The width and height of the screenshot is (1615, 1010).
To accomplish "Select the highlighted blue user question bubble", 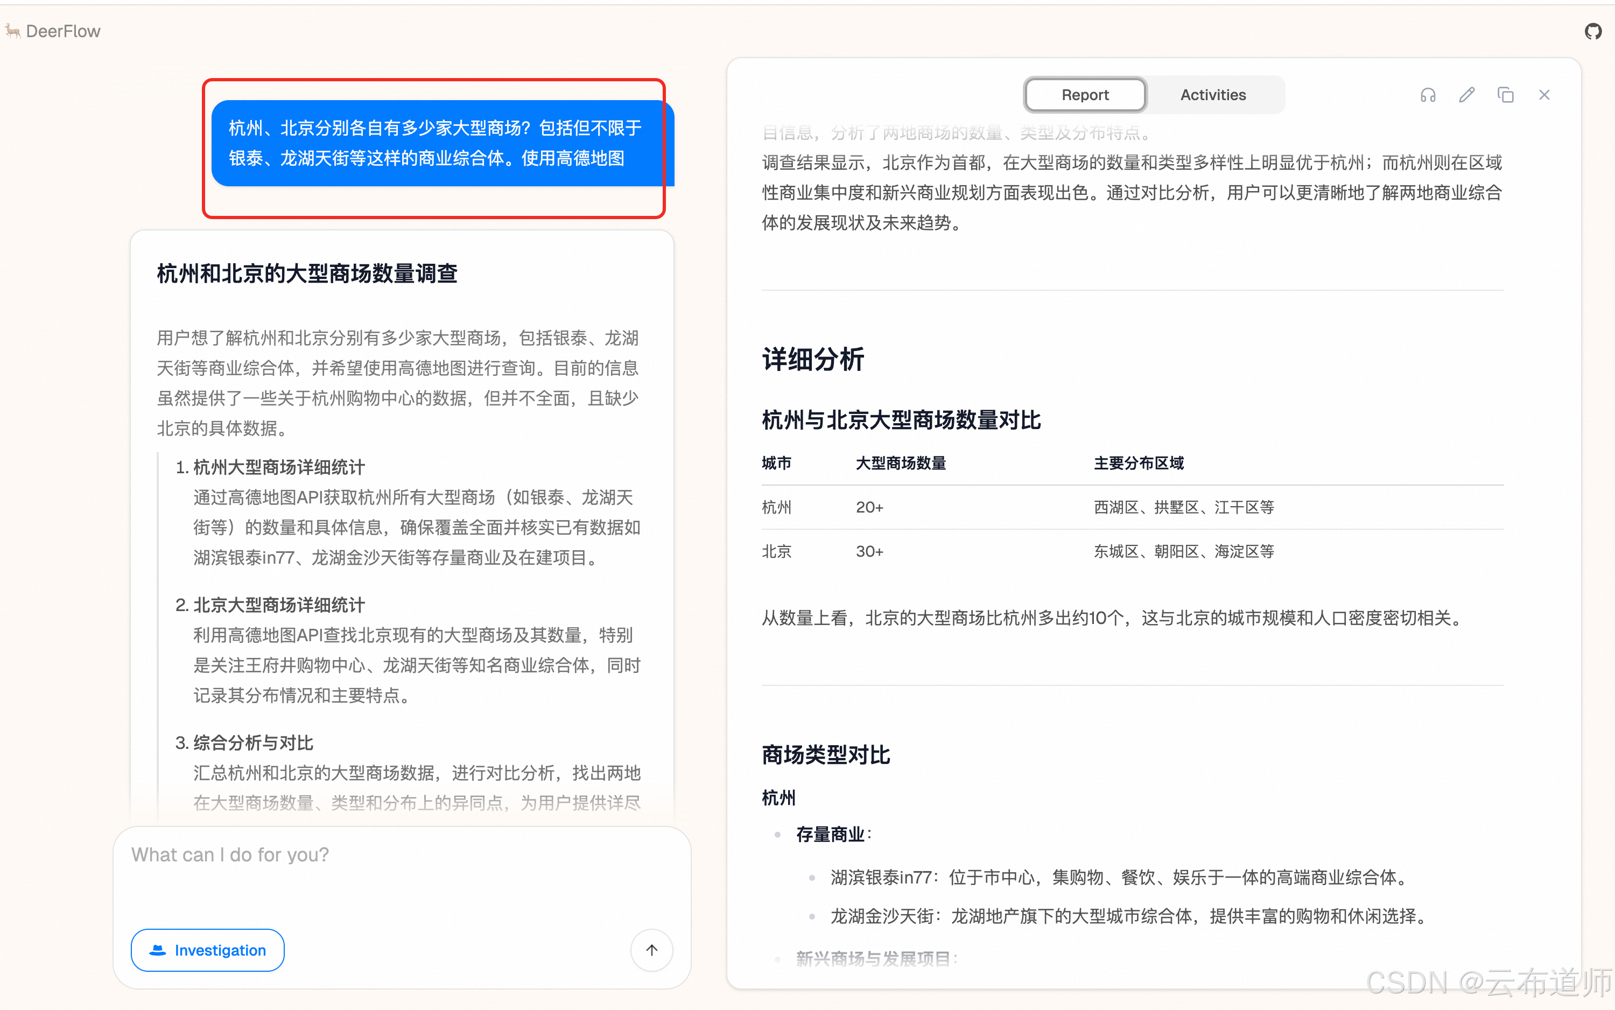I will click(434, 143).
